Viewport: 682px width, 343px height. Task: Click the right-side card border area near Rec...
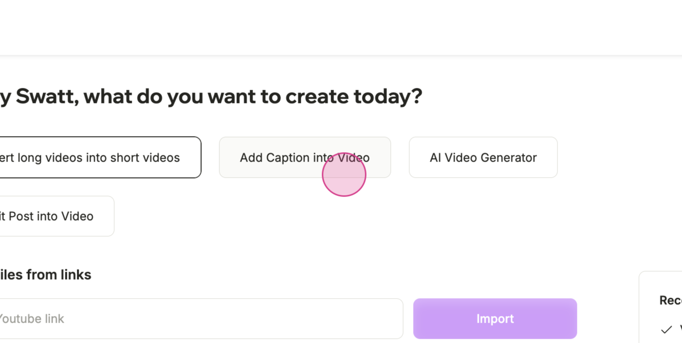pyautogui.click(x=661, y=307)
